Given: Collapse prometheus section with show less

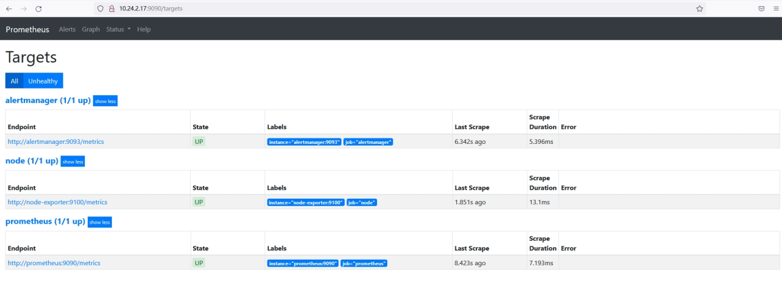Looking at the screenshot, I should tap(100, 222).
